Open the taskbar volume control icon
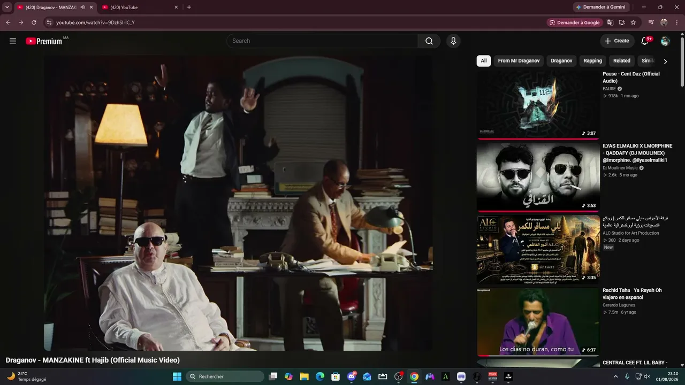The image size is (685, 385). point(648,376)
